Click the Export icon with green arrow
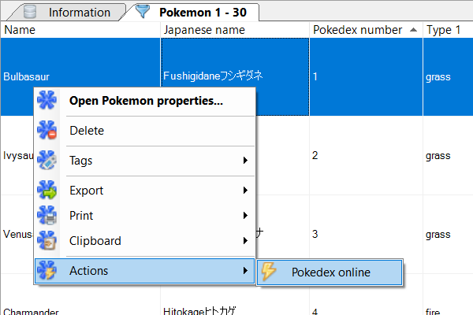473x315 pixels. (x=47, y=191)
